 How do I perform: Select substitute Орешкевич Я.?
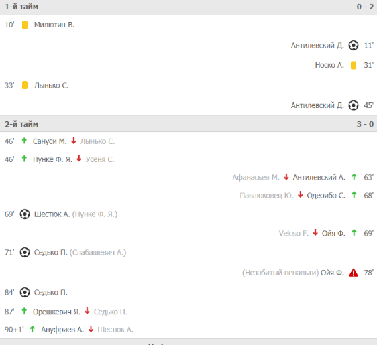pyautogui.click(x=56, y=312)
